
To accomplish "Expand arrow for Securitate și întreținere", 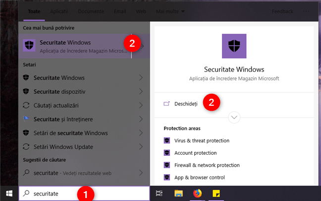I will [x=141, y=119].
